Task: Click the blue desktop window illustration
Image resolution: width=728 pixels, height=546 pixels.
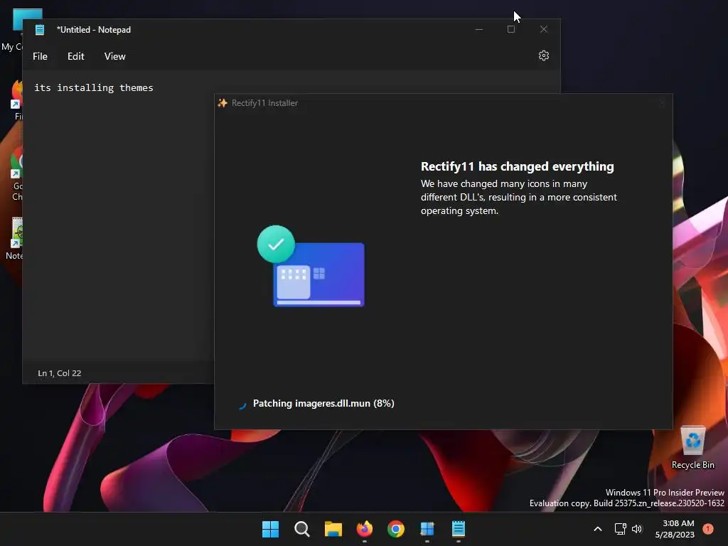Action: tap(319, 274)
